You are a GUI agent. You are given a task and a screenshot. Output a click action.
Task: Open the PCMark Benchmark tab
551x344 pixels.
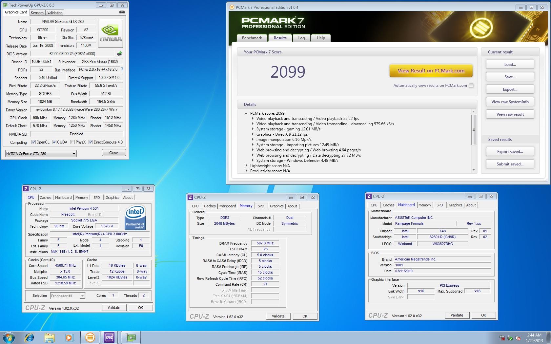point(252,38)
